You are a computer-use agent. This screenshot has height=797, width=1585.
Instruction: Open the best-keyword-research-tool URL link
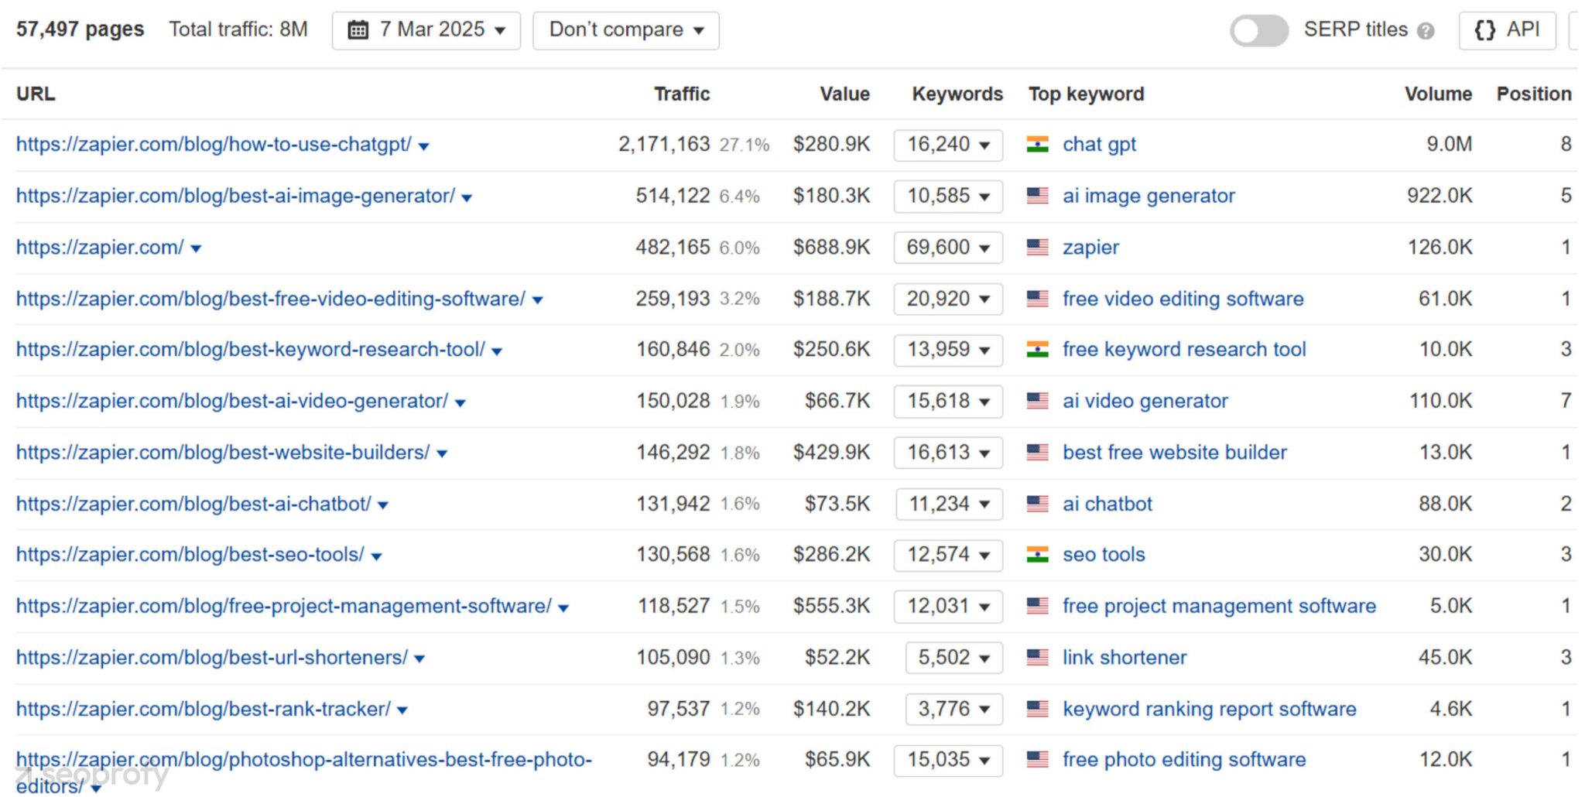(x=251, y=350)
